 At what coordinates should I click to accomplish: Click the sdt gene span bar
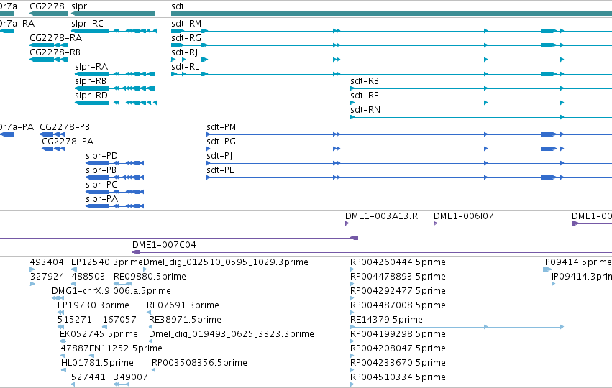(391, 14)
